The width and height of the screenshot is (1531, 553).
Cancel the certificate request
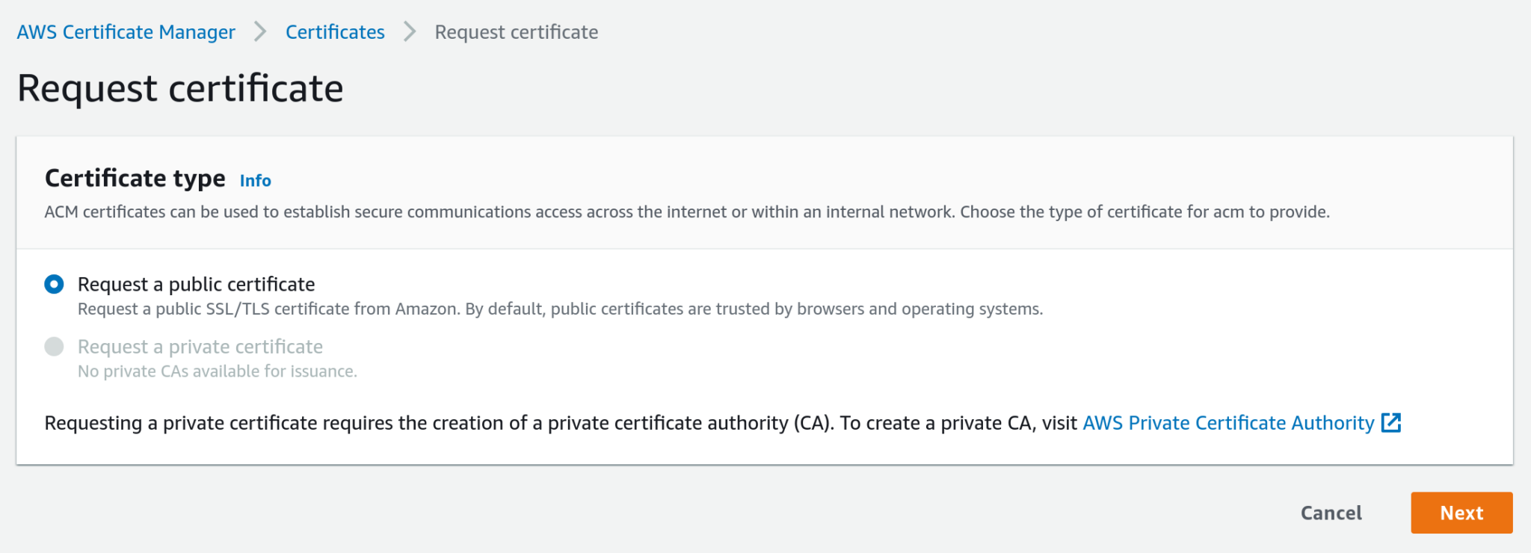1331,513
